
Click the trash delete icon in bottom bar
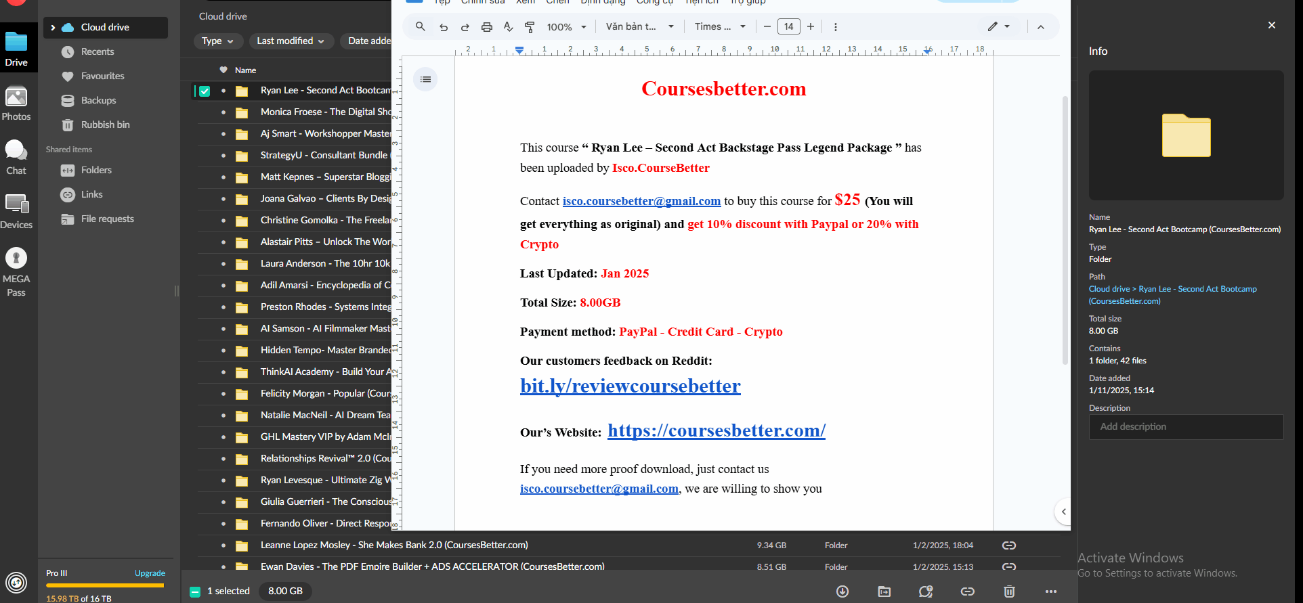coord(1009,591)
